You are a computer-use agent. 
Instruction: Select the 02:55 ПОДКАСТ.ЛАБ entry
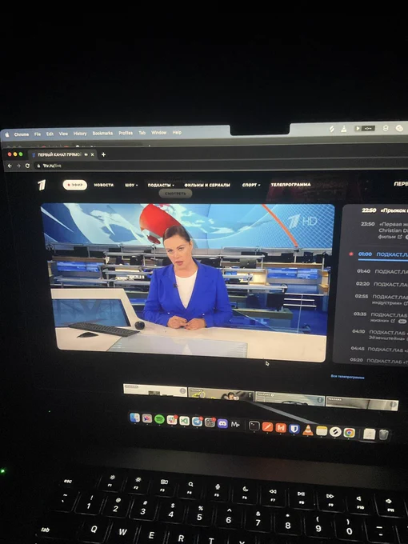[381, 299]
